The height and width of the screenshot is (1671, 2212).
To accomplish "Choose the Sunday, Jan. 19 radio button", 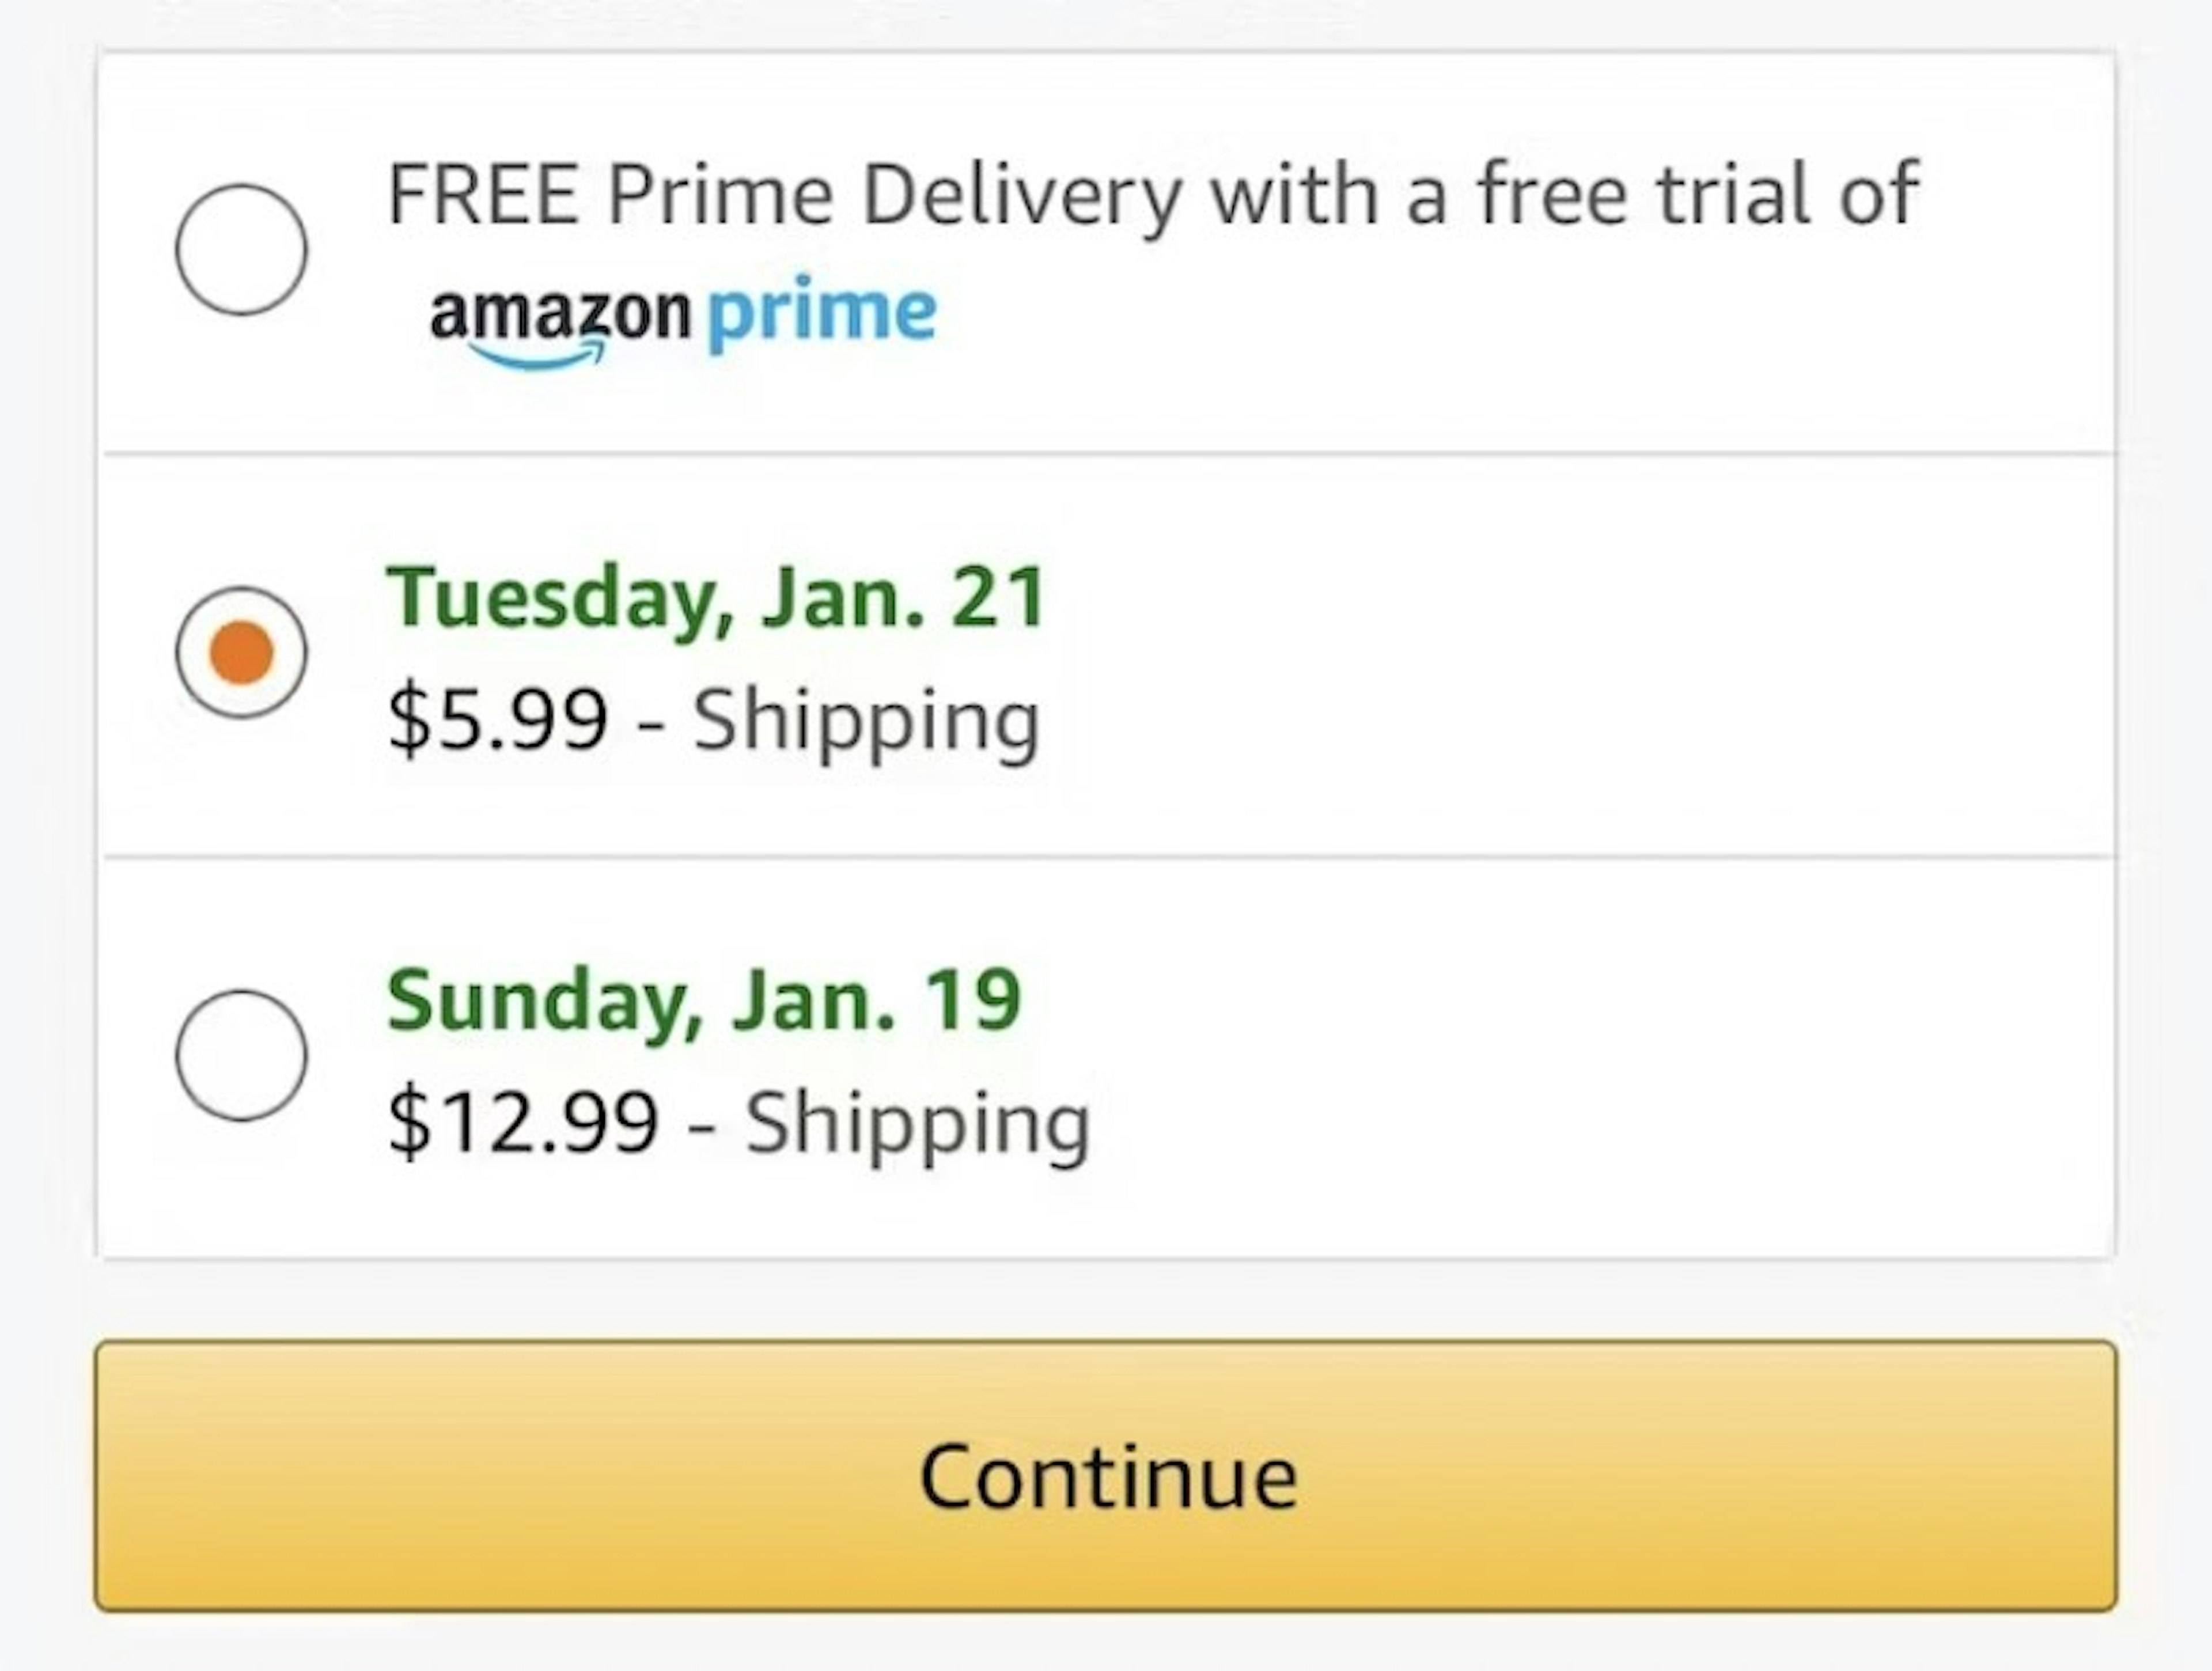I will click(x=241, y=1055).
